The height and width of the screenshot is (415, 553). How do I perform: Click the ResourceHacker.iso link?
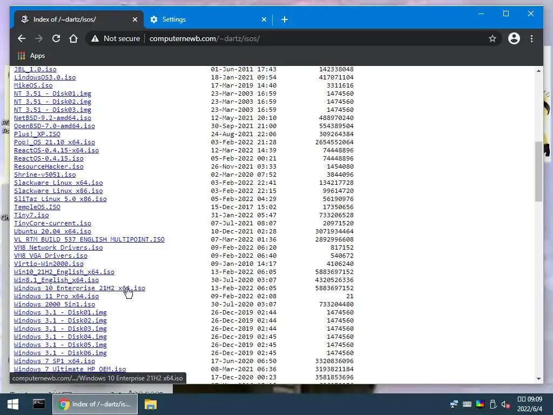(49, 166)
